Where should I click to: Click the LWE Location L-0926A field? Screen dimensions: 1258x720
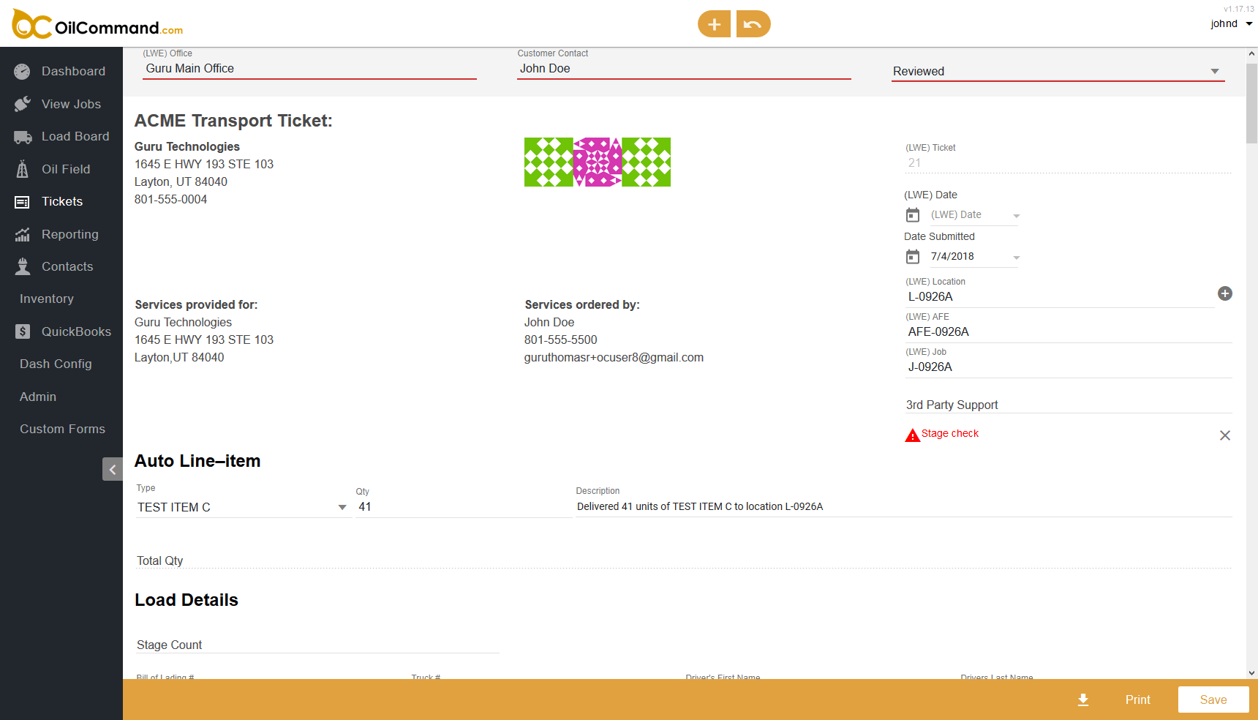pyautogui.click(x=1059, y=297)
